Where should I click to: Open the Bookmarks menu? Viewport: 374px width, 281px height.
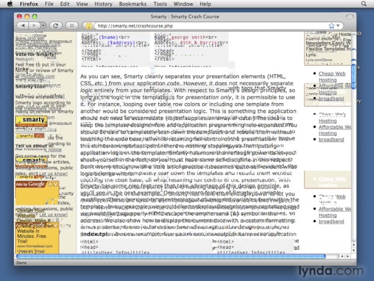click(133, 4)
